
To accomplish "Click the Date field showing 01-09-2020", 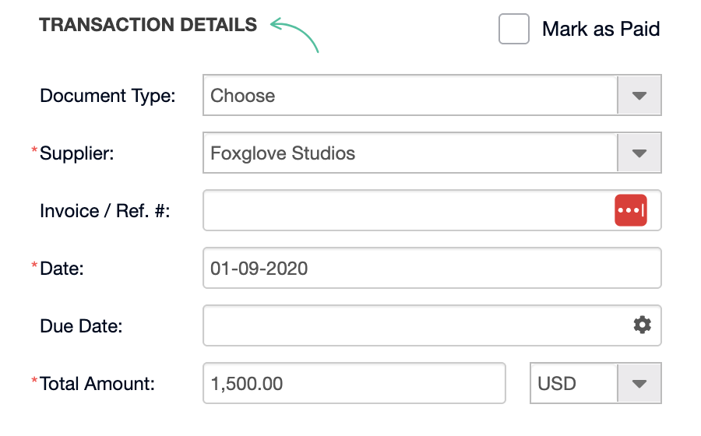I will click(432, 268).
